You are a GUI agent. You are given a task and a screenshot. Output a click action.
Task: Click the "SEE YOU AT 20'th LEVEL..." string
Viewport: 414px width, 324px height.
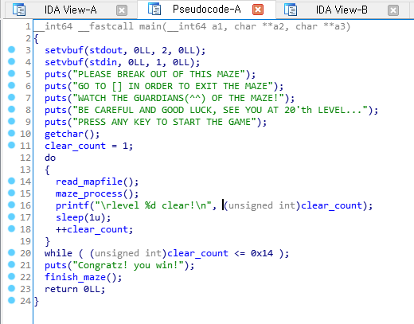(x=295, y=110)
